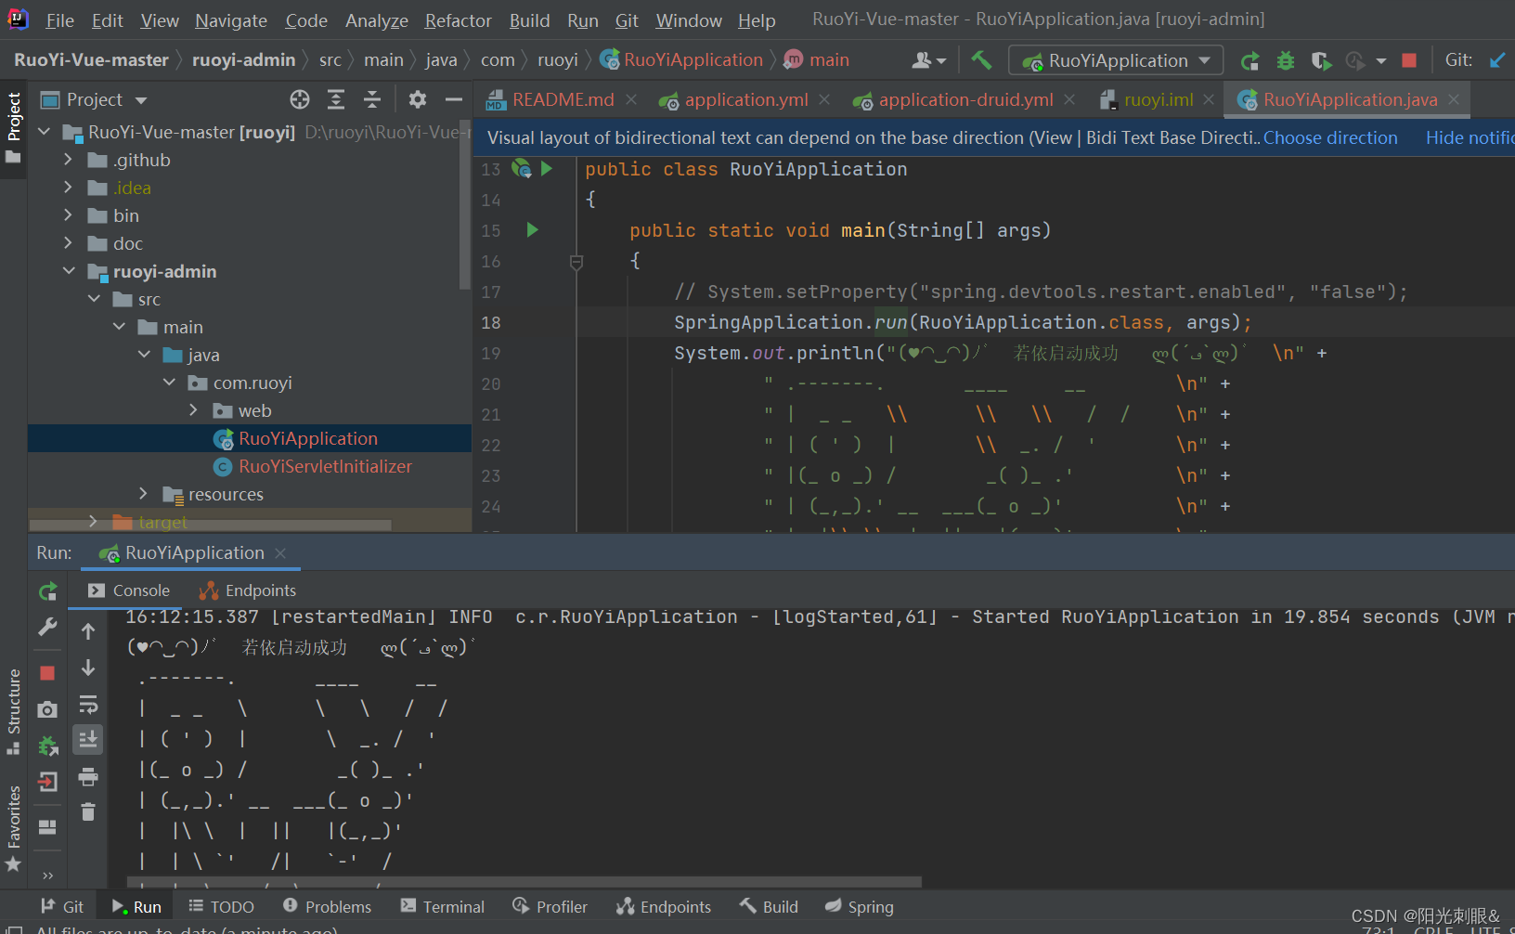Click ruoyi-admin breadcrumb in navigation bar
Viewport: 1515px width, 934px height.
pyautogui.click(x=243, y=60)
